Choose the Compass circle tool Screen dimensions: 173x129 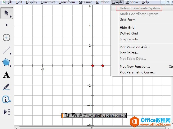point(7,38)
